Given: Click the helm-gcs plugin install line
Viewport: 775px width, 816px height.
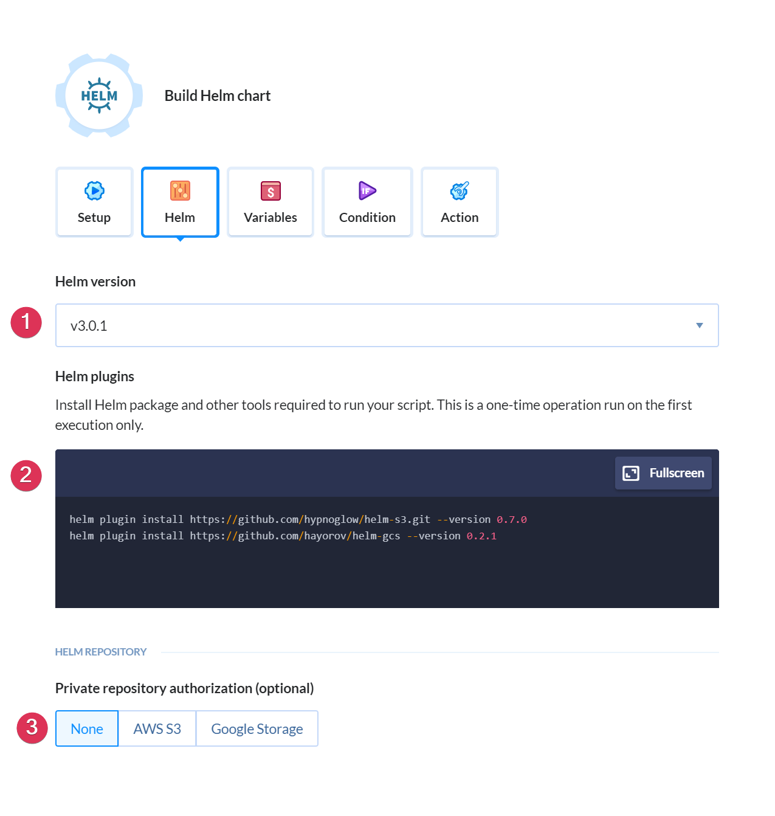Looking at the screenshot, I should (x=283, y=536).
